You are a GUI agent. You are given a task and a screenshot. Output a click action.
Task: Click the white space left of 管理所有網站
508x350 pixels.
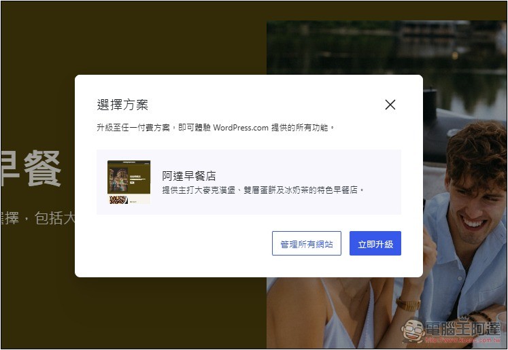(x=184, y=243)
